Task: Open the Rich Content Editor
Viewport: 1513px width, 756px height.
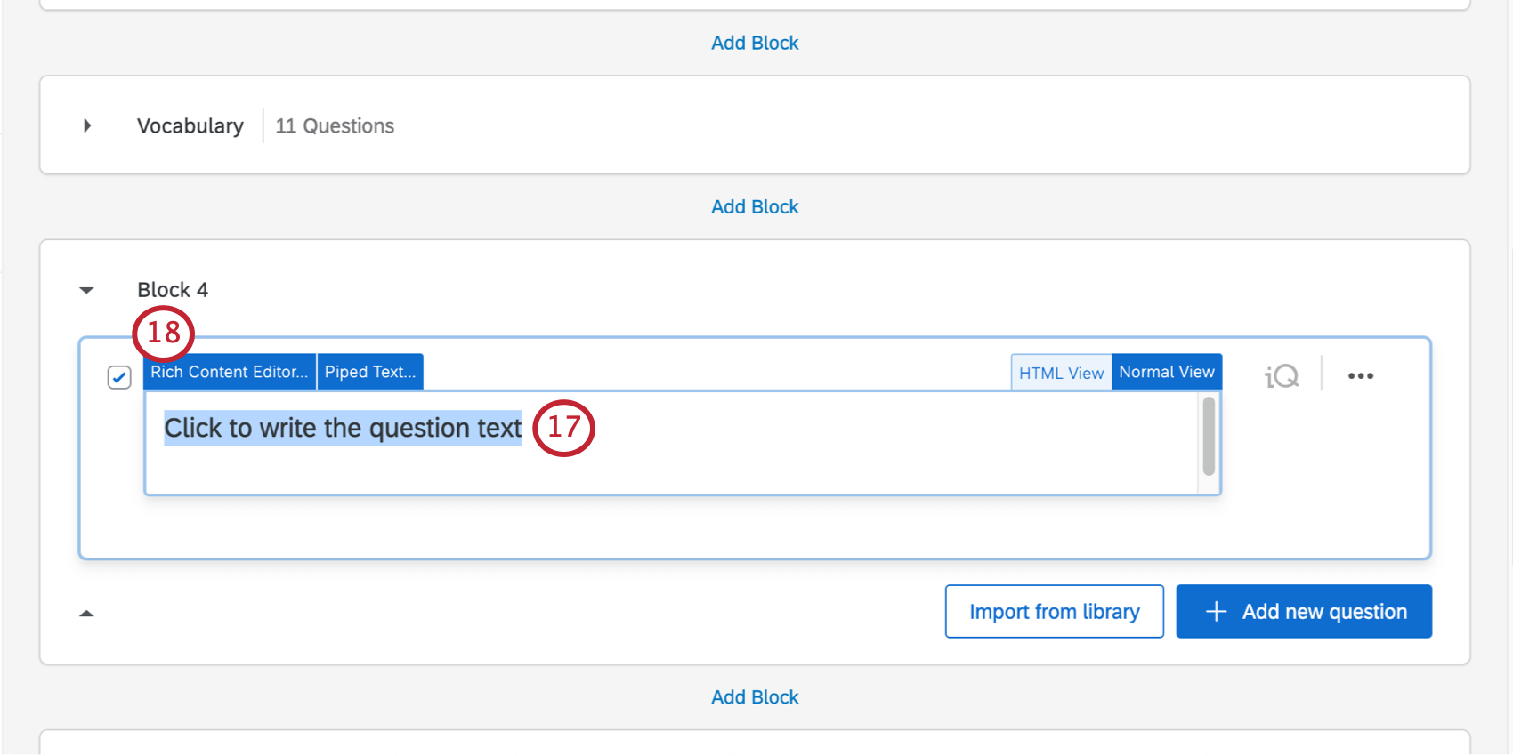Action: click(x=230, y=372)
